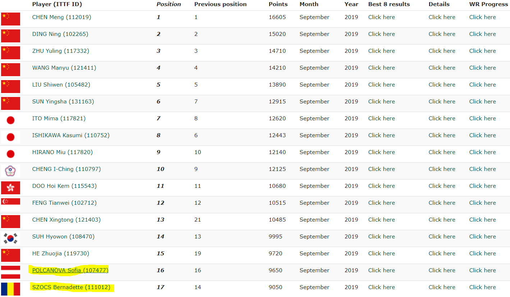This screenshot has width=510, height=297.
Task: Open player profile WANG Manyu (121411)
Action: pos(64,68)
